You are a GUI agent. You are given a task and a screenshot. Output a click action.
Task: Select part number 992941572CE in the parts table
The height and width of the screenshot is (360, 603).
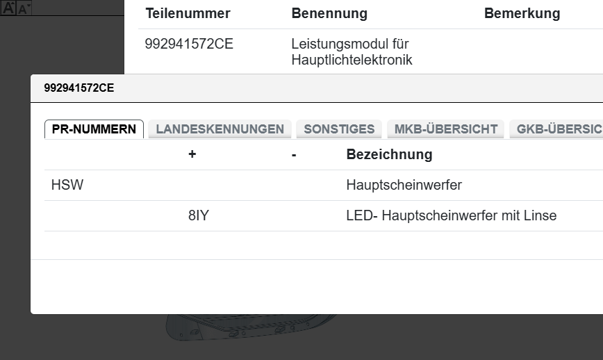coord(189,44)
